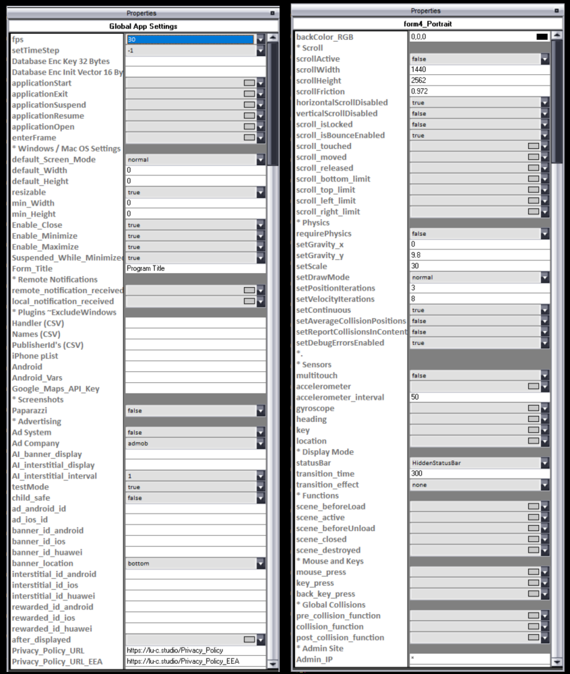Image resolution: width=570 pixels, height=674 pixels.
Task: Open the Paparazzi dropdown
Action: 261,410
